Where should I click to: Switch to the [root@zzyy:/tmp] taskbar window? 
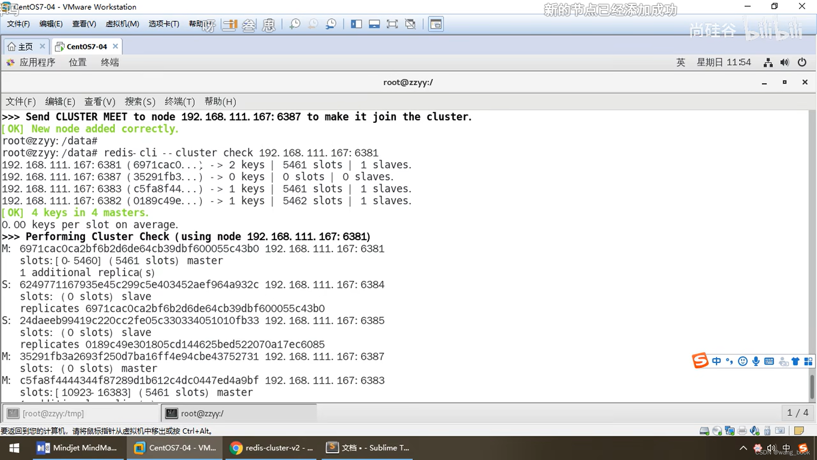[53, 414]
